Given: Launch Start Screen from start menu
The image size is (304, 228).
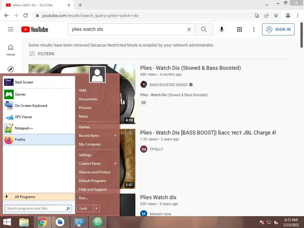Looking at the screenshot, I should point(39,82).
